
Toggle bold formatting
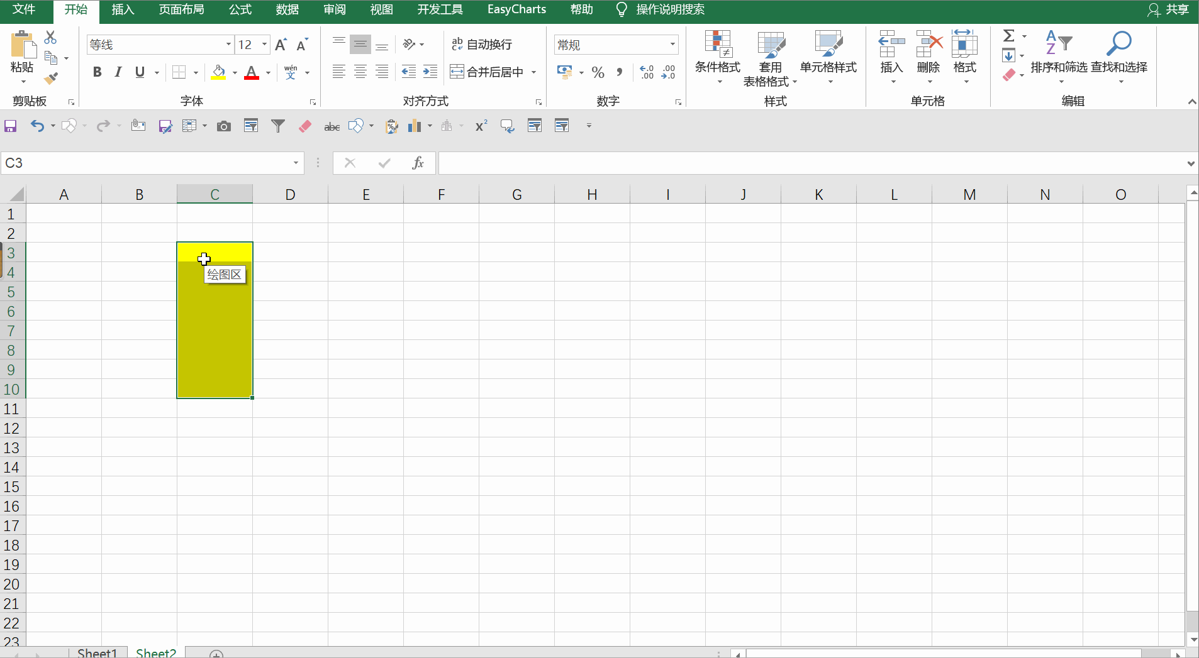point(97,72)
